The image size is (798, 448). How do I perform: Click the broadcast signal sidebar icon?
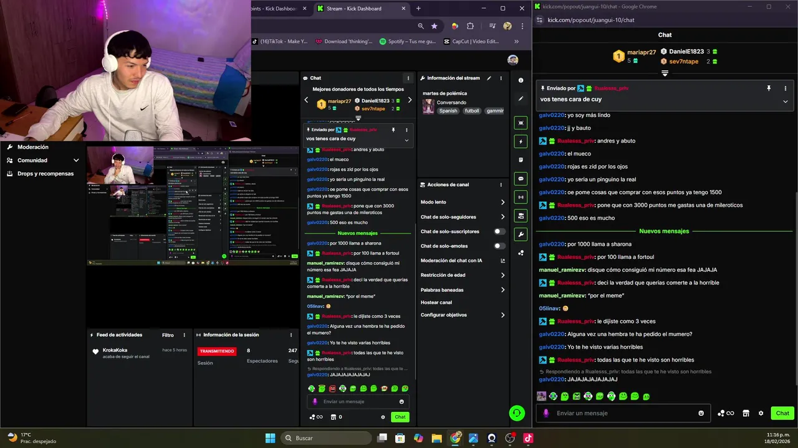tap(521, 197)
